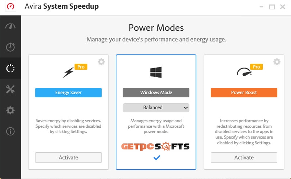
Task: Click the blue checkmark on Windows Mode
Action: click(x=157, y=158)
